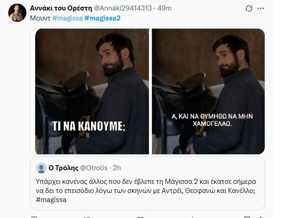Follow the #magissa hashtag inside the quoted tweet
281x218 pixels.
coord(51,200)
